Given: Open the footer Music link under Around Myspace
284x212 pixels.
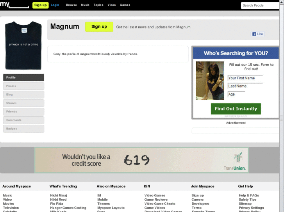Looking at the screenshot, I should coord(7,195).
